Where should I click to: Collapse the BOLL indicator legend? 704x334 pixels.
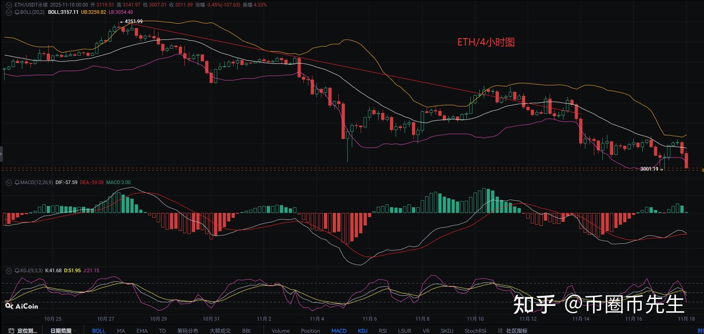click(x=9, y=12)
